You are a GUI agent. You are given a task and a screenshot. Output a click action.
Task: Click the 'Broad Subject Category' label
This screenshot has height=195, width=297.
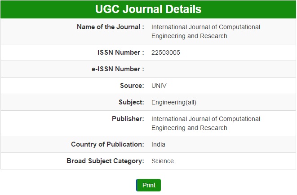pos(105,161)
